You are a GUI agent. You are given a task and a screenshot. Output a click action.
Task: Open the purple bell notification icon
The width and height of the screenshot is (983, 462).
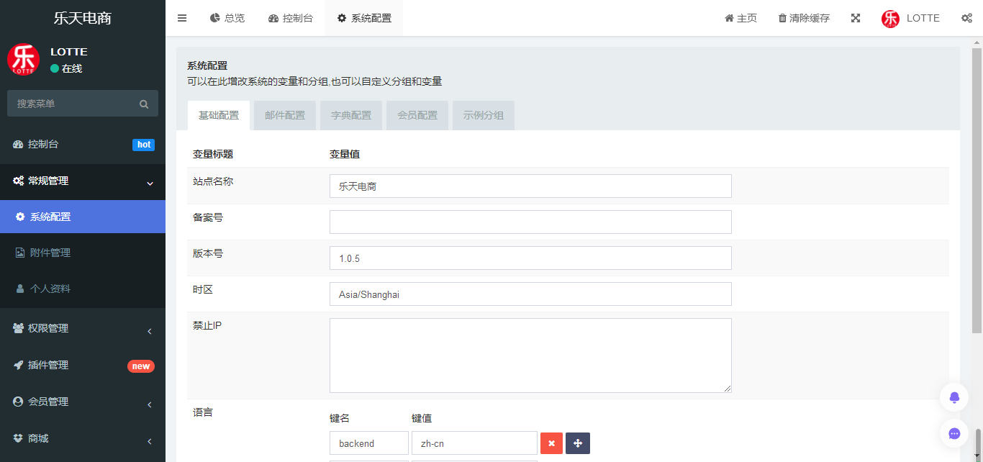click(954, 397)
